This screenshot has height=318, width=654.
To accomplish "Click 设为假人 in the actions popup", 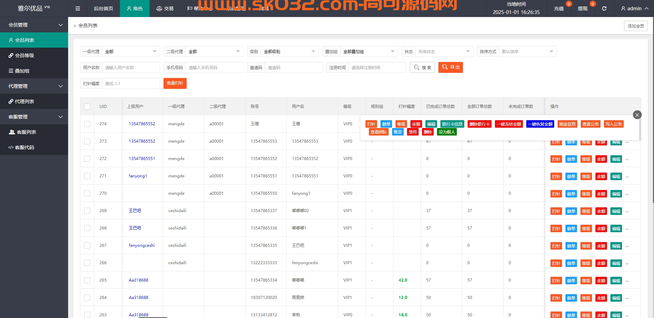I will click(x=447, y=132).
